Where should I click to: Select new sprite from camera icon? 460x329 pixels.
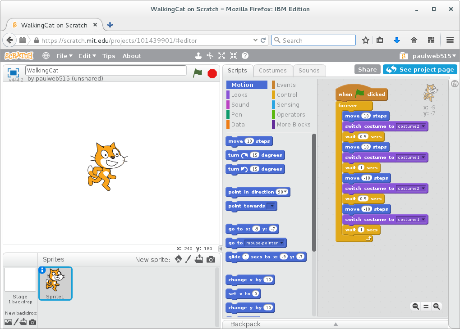point(211,259)
